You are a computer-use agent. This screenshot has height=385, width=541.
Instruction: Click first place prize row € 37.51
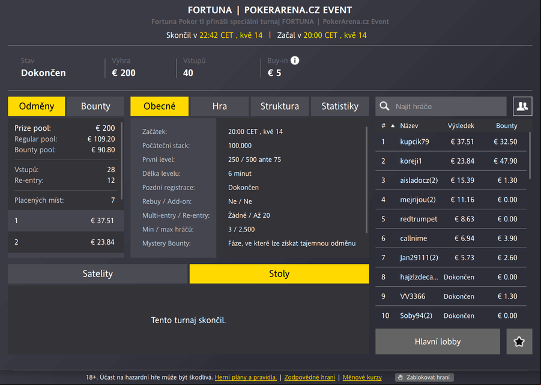point(66,221)
